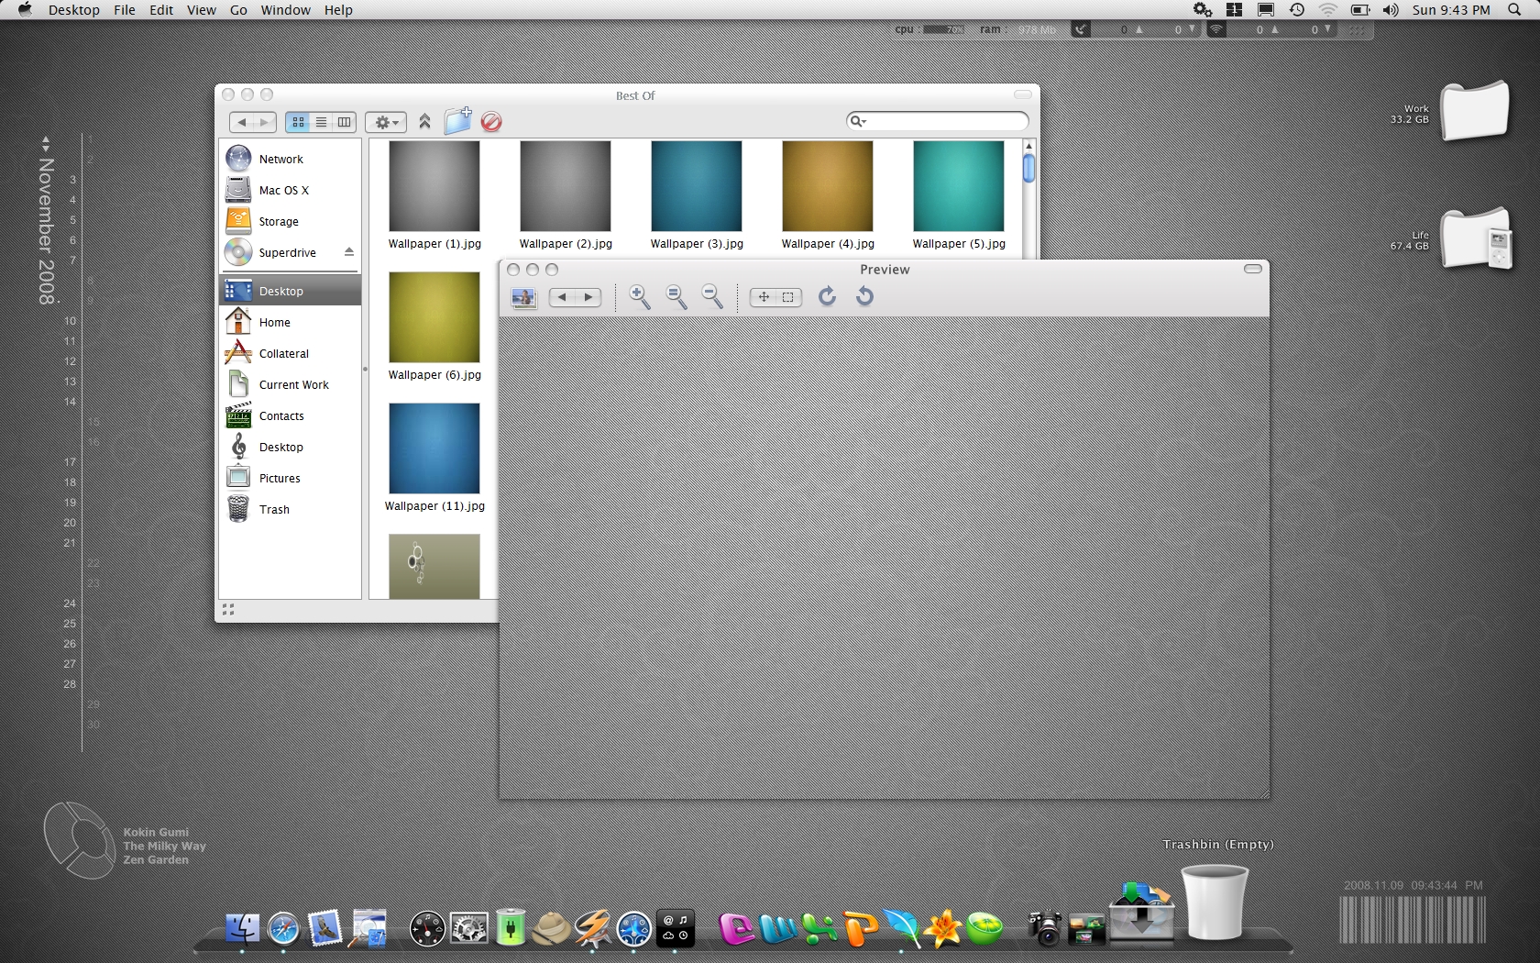The width and height of the screenshot is (1540, 963).
Task: Switch Finder to icon view
Action: [x=298, y=122]
